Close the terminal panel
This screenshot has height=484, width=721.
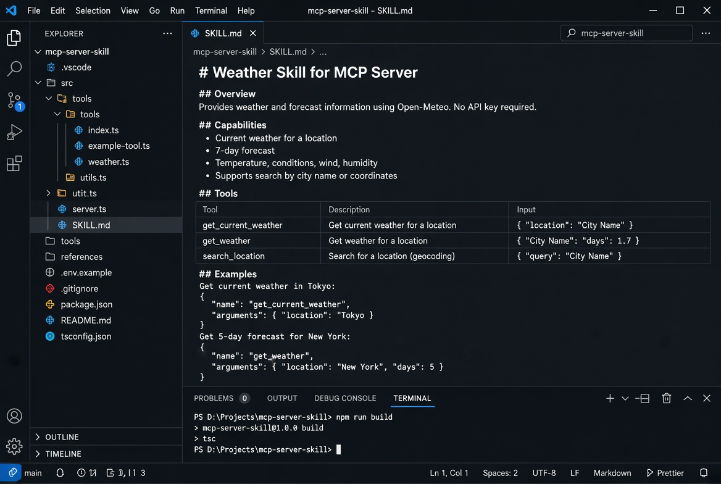[707, 398]
